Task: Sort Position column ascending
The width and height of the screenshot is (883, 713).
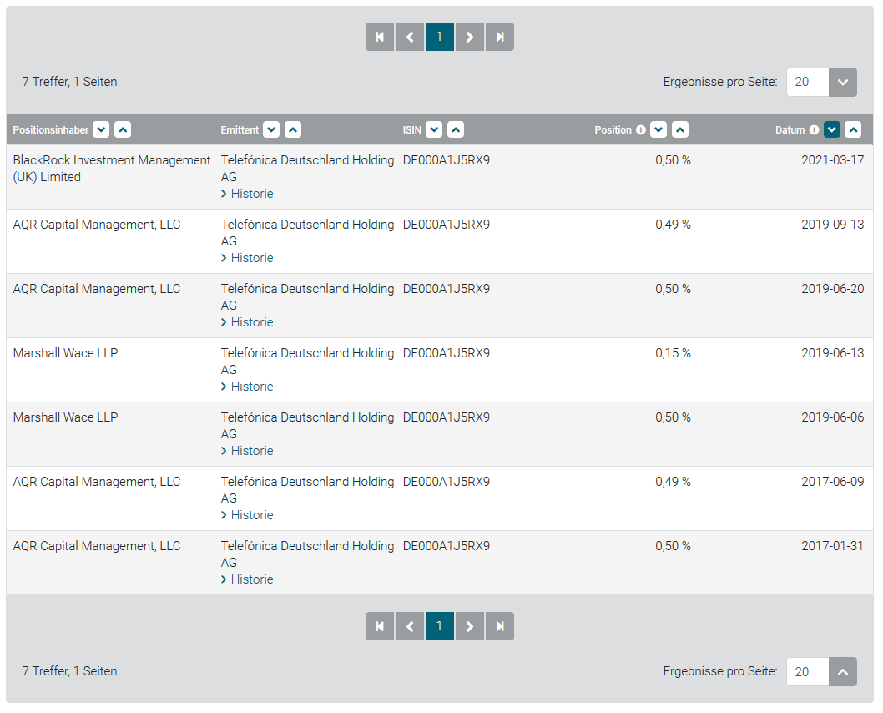Action: coord(680,130)
